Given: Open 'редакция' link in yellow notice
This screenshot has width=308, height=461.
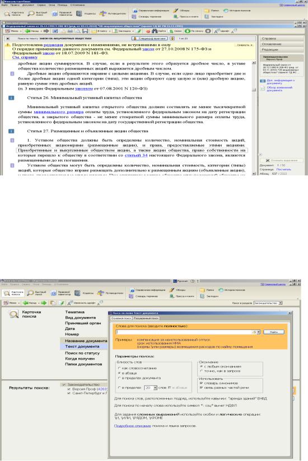Looking at the screenshot, I should (53, 45).
